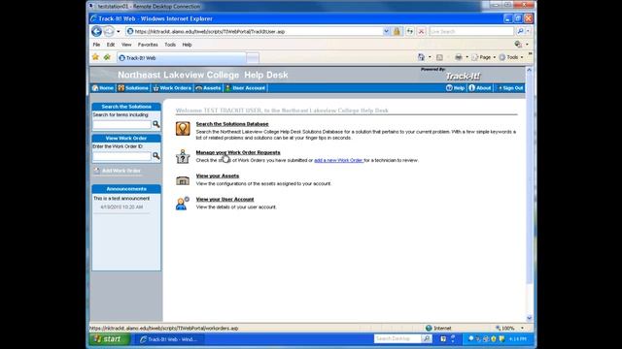Click the test announcement text

[x=121, y=198]
